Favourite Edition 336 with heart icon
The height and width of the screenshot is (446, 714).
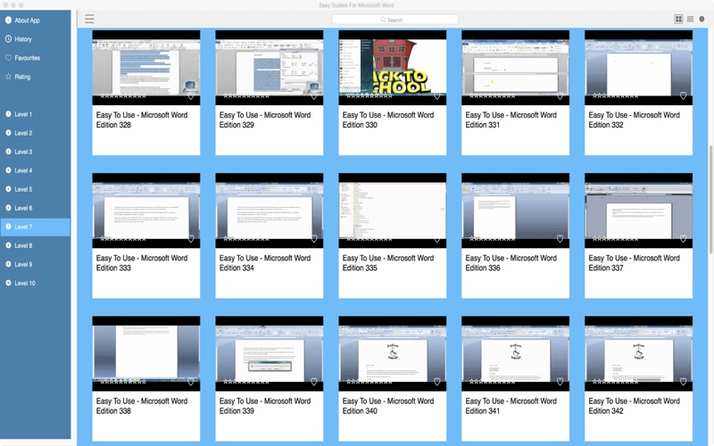pos(560,239)
